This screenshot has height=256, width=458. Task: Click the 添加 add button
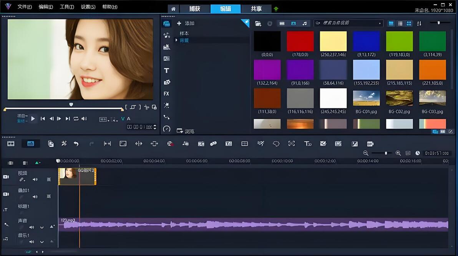186,23
